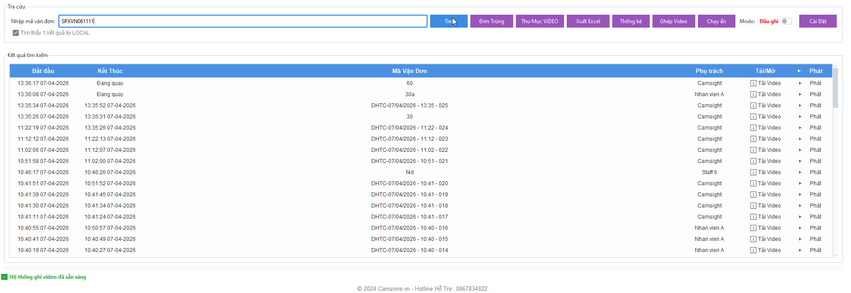Click play arrow for DHTC order 025

pos(800,106)
